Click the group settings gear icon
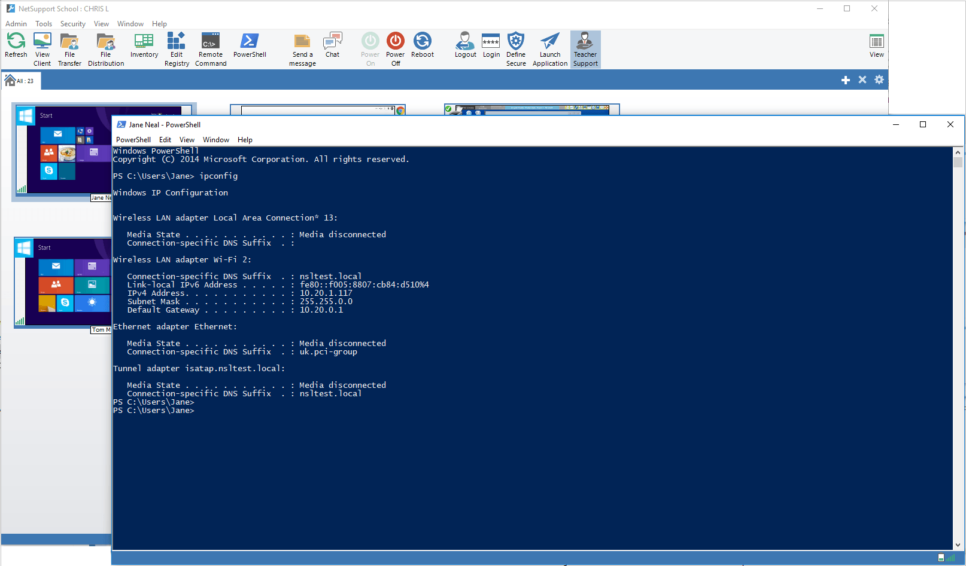This screenshot has width=966, height=566. tap(879, 79)
